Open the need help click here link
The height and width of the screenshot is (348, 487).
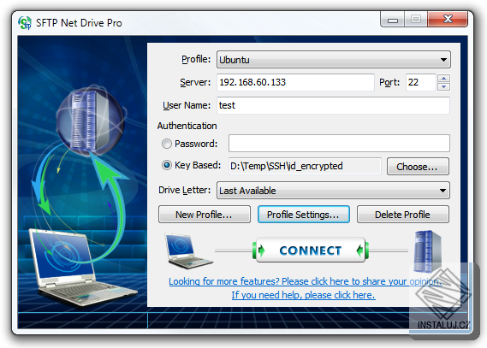(304, 295)
